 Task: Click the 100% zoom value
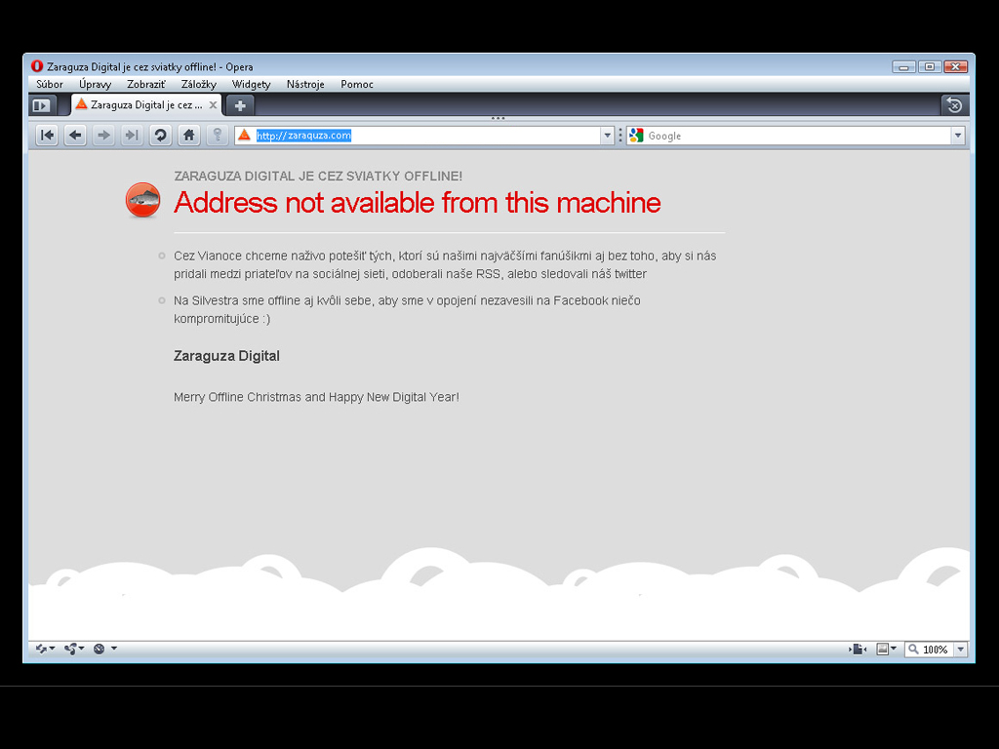click(x=936, y=649)
